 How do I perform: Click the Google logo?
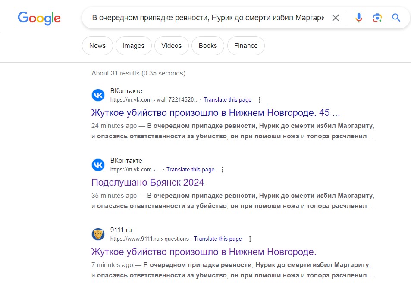tap(39, 19)
